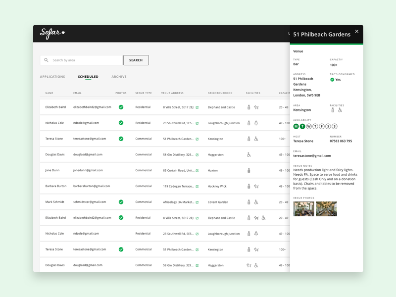Select the Jane Dunn name cell
The width and height of the screenshot is (396, 297).
[x=52, y=170]
